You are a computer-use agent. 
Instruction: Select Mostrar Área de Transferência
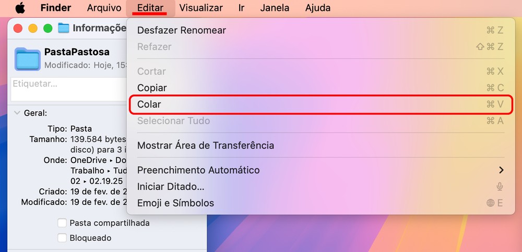pyautogui.click(x=205, y=145)
